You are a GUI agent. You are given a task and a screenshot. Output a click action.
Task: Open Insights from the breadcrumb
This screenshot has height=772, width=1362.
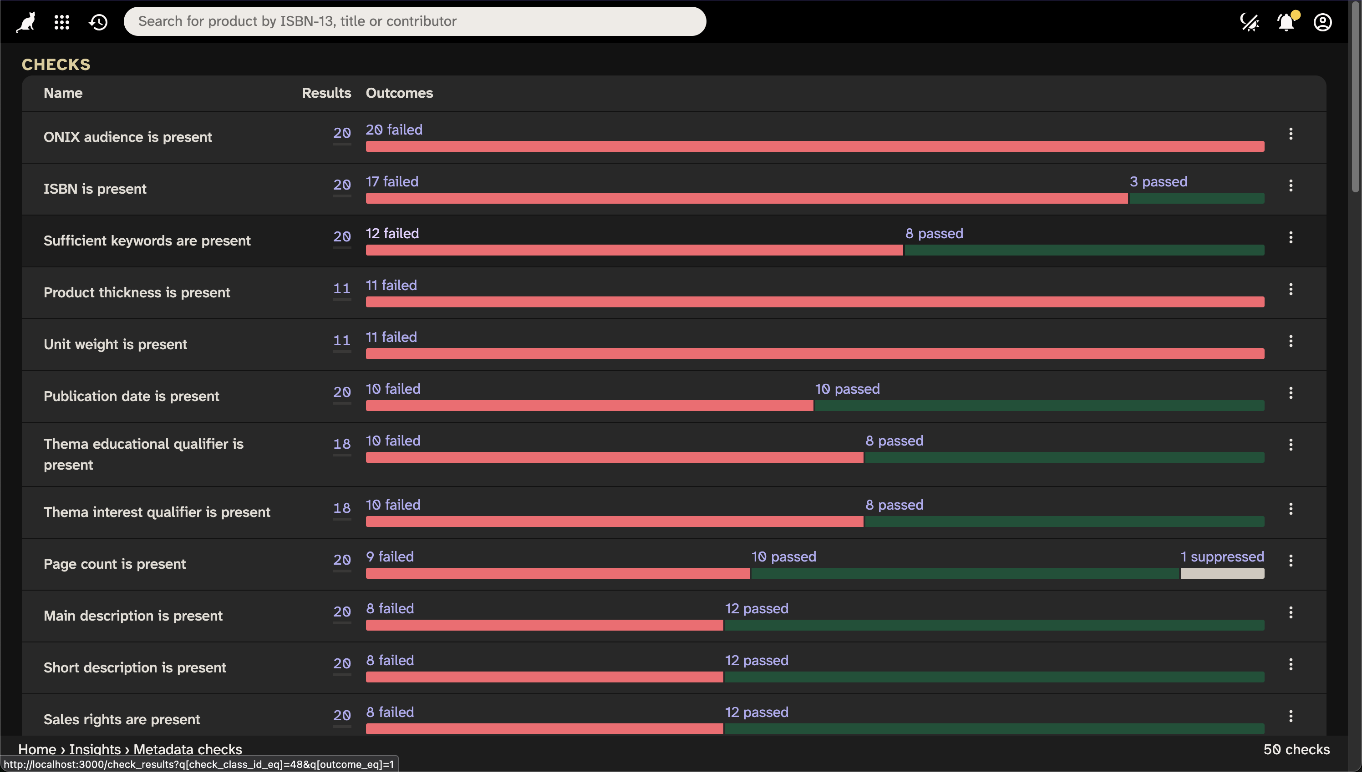(96, 749)
